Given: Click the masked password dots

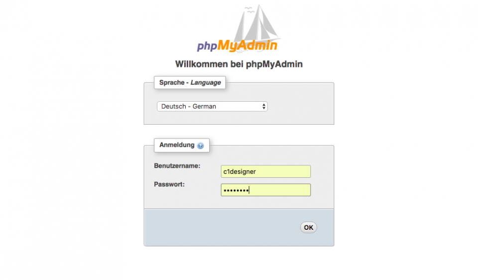Looking at the screenshot, I should tap(236, 191).
